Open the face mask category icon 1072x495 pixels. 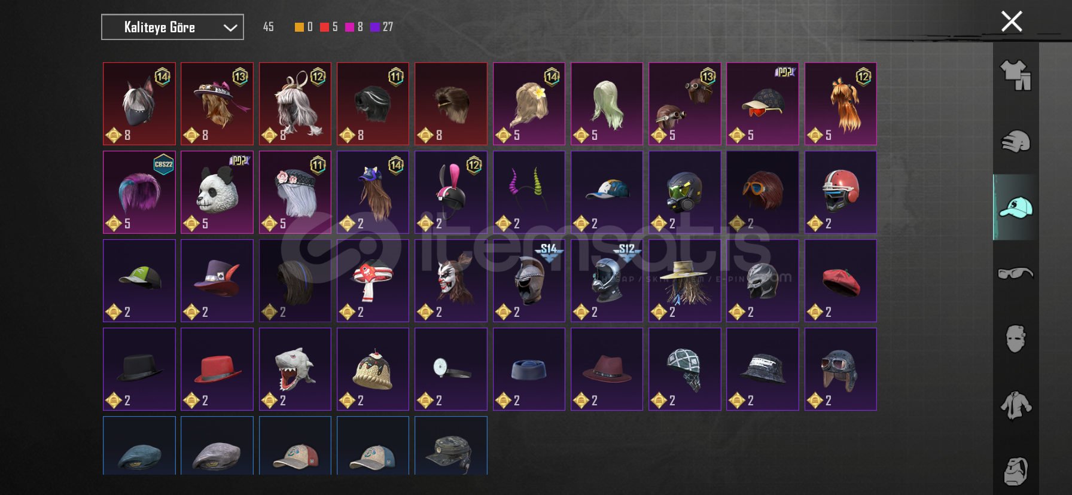1016,339
